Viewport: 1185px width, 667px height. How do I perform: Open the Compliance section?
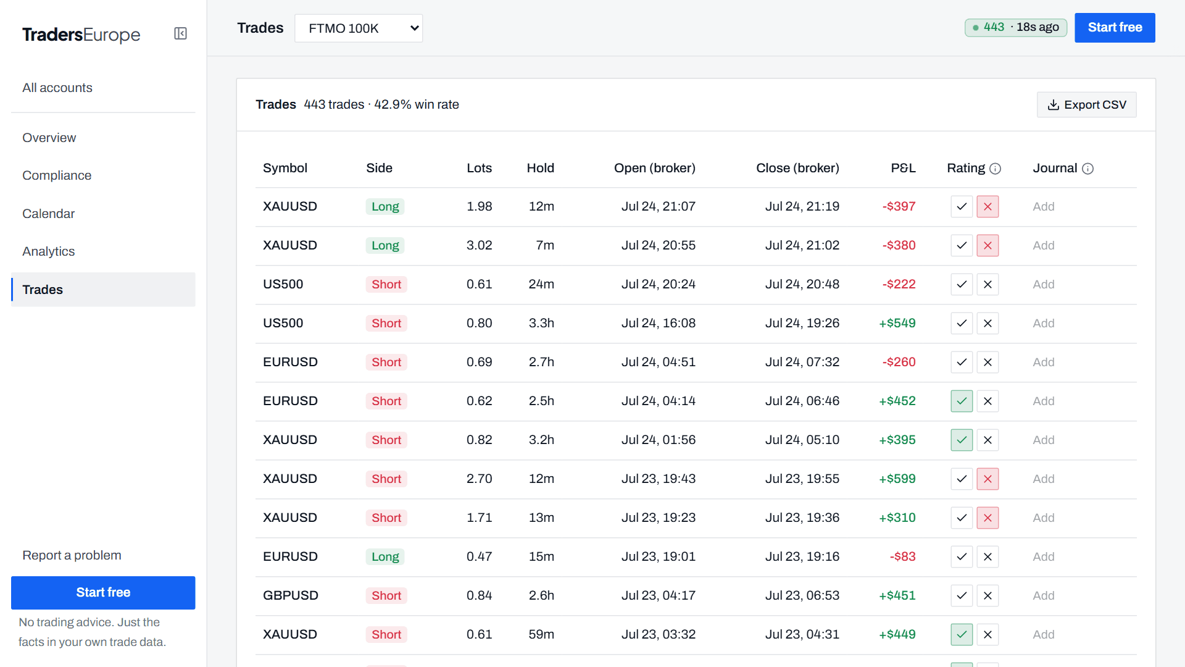pos(103,175)
